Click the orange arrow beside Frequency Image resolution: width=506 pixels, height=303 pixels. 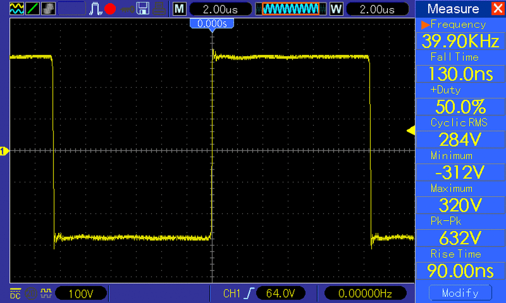425,24
